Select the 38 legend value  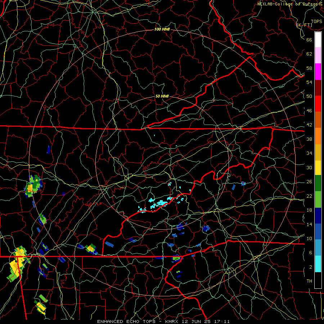(x=309, y=139)
